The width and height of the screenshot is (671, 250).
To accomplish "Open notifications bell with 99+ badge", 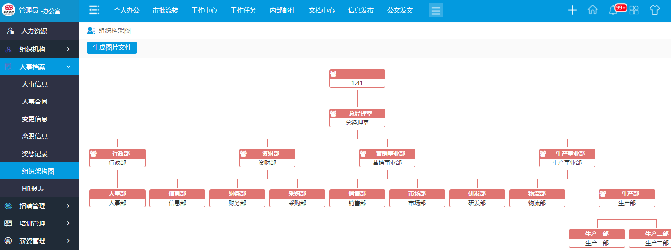I will pos(613,10).
